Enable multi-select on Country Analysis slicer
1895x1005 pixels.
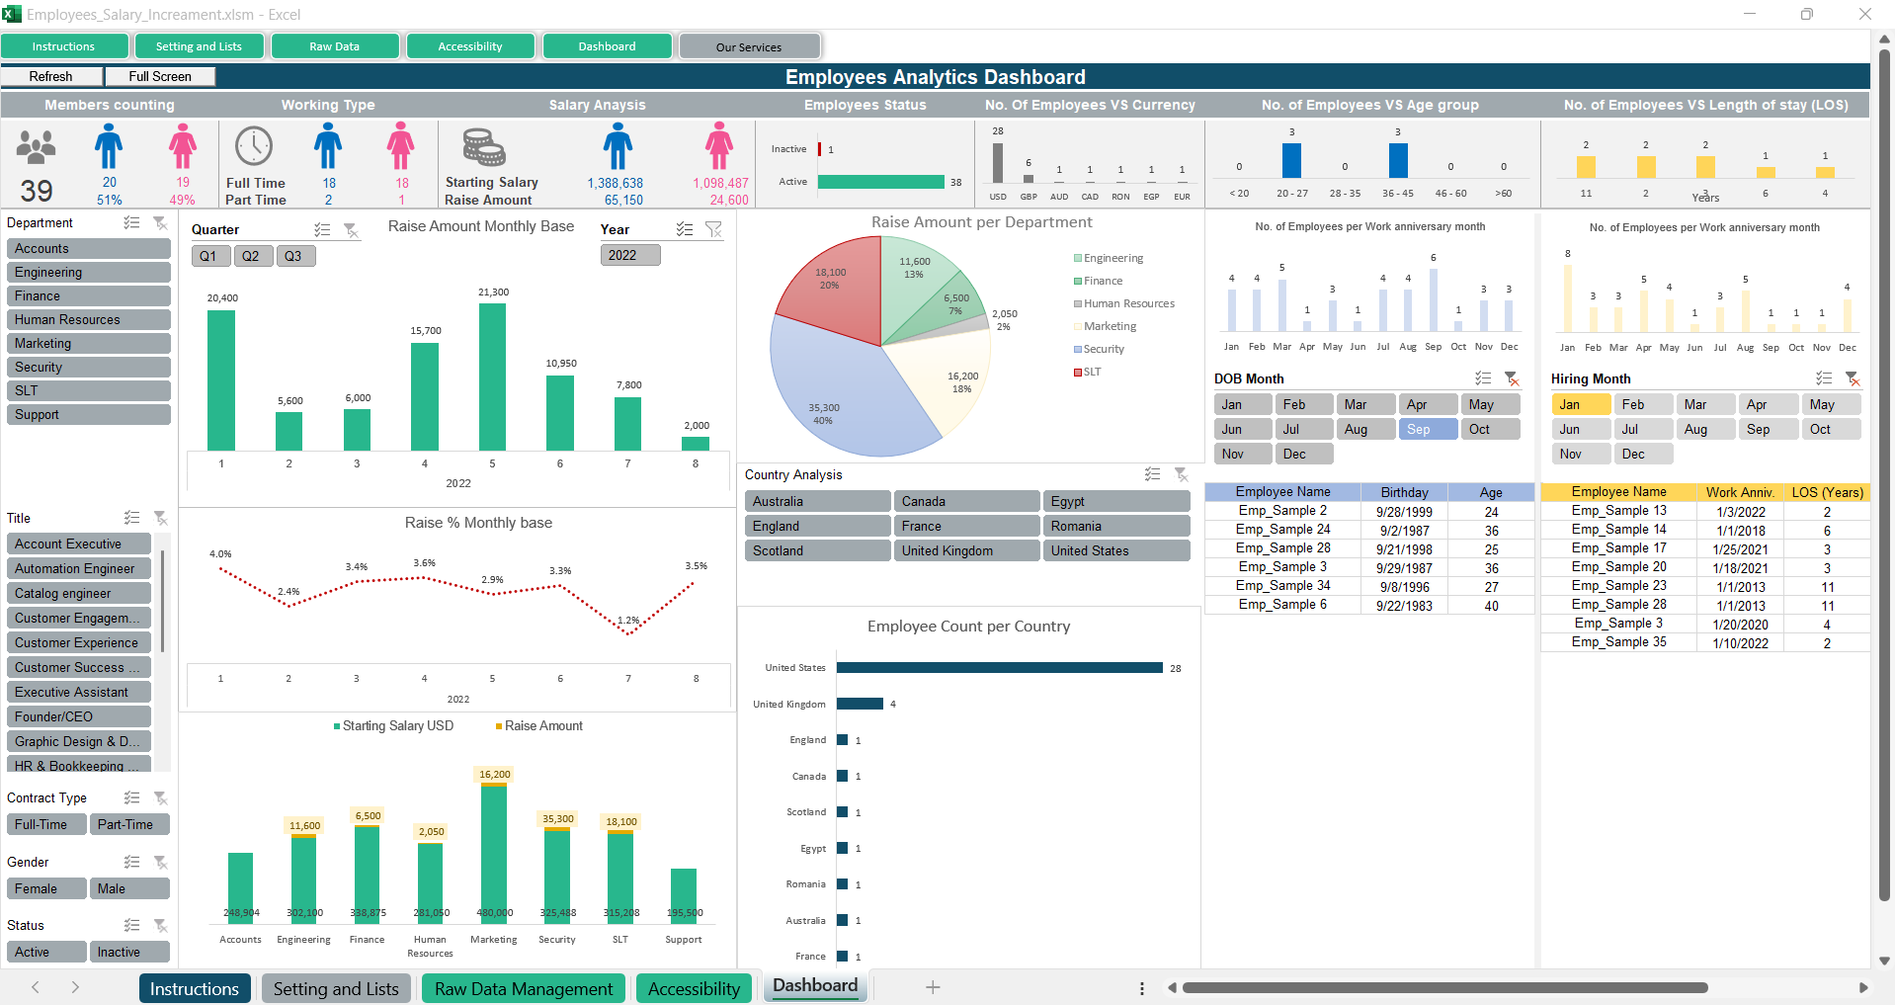coord(1152,474)
